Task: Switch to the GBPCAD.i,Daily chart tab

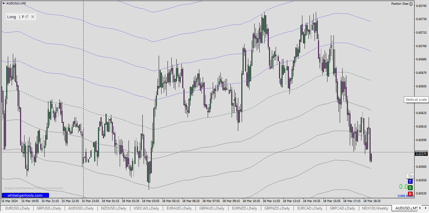Action: (x=342, y=208)
